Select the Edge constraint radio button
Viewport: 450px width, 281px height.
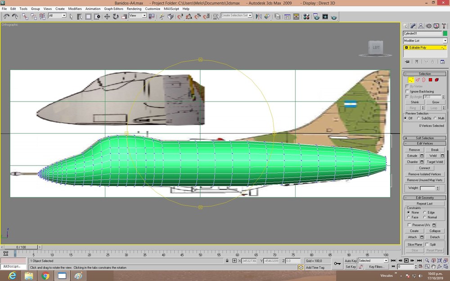[424, 212]
